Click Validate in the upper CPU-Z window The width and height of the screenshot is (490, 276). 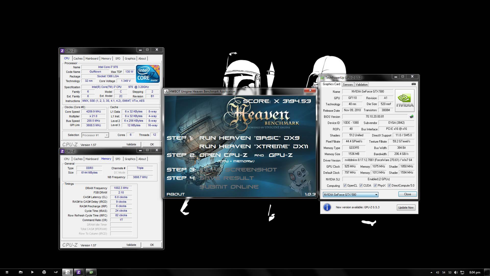coord(131,144)
